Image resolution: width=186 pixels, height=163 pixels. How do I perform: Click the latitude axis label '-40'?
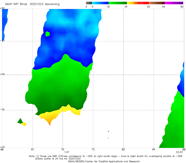(x=2, y=147)
